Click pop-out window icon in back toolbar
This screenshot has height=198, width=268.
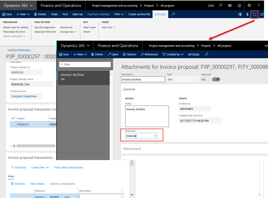point(262,14)
